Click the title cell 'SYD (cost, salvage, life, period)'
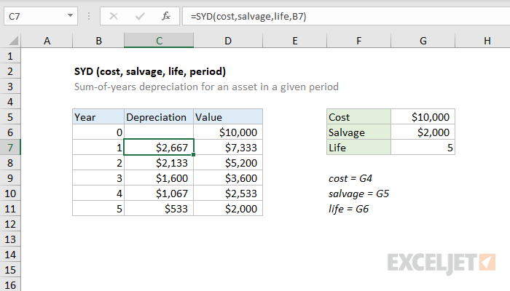 tap(150, 71)
